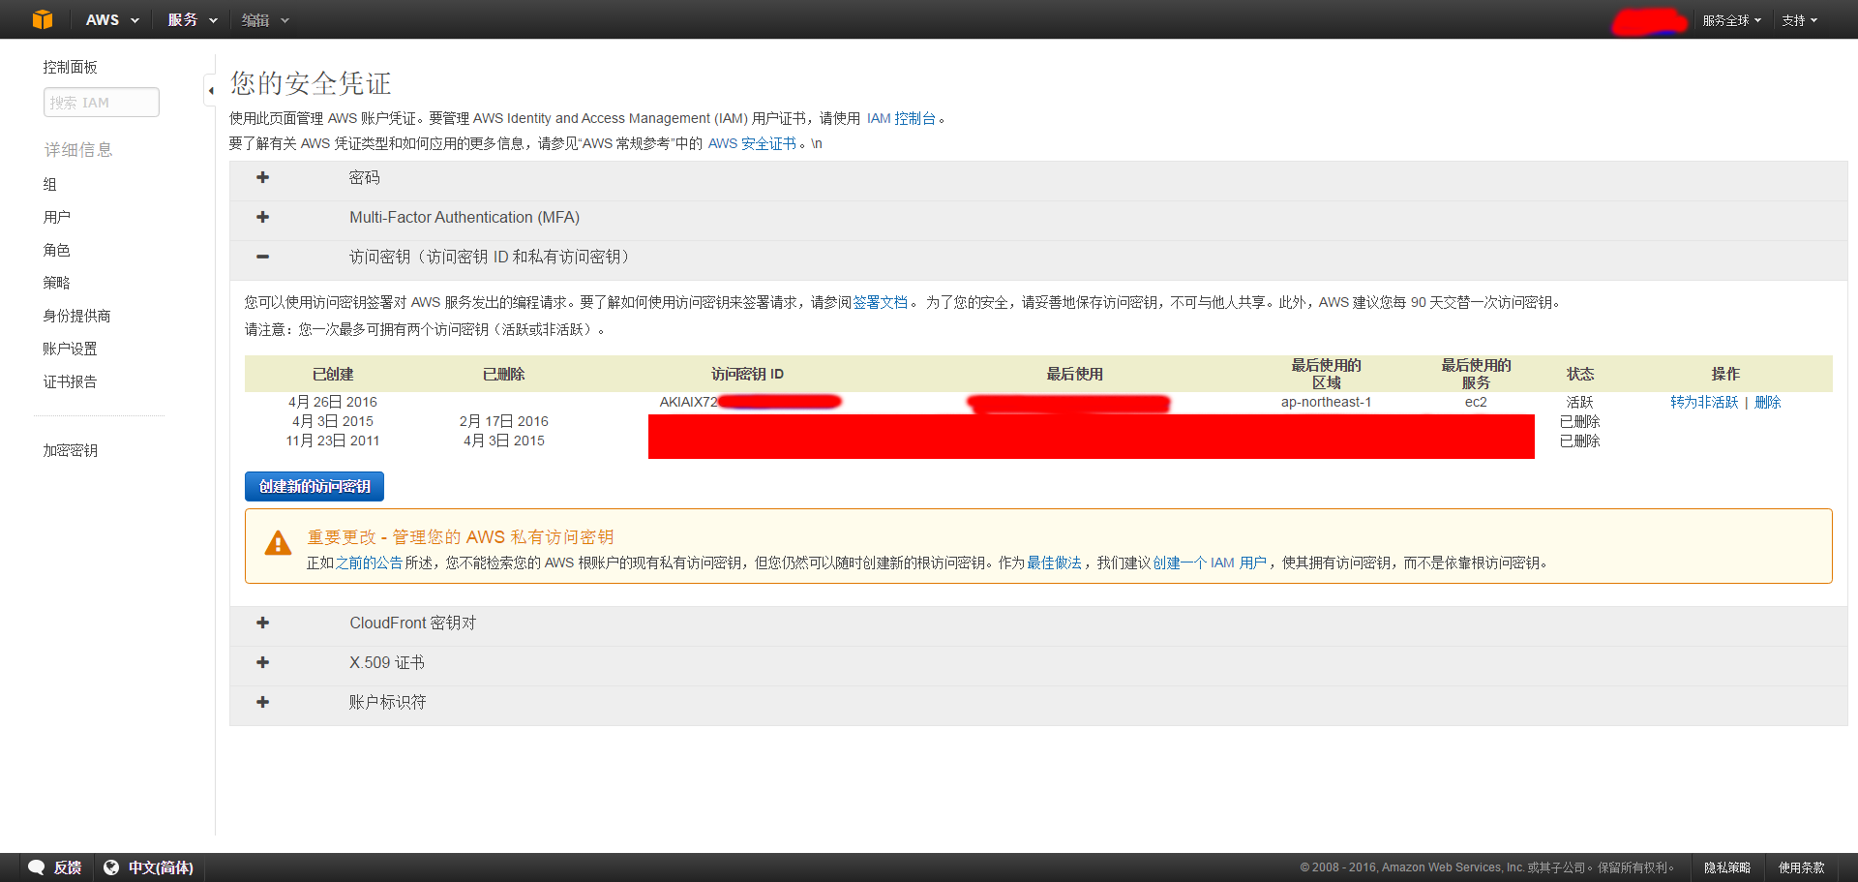Click the 已删除 column header
Screen dimensions: 1858x882
point(503,374)
